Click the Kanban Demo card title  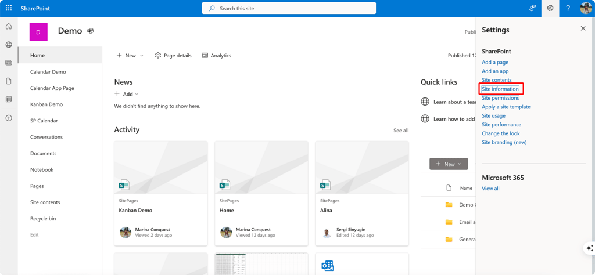(135, 210)
